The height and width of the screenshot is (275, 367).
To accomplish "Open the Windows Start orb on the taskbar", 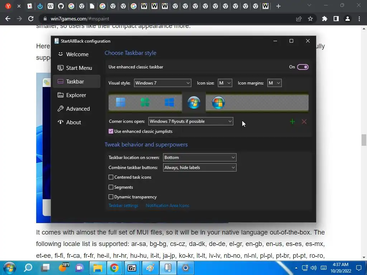I will point(9,268).
